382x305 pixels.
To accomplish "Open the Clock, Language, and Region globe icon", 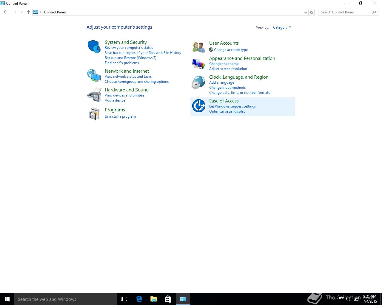I will point(198,82).
